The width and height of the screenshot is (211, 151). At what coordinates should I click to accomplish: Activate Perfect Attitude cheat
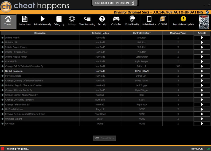point(202,76)
